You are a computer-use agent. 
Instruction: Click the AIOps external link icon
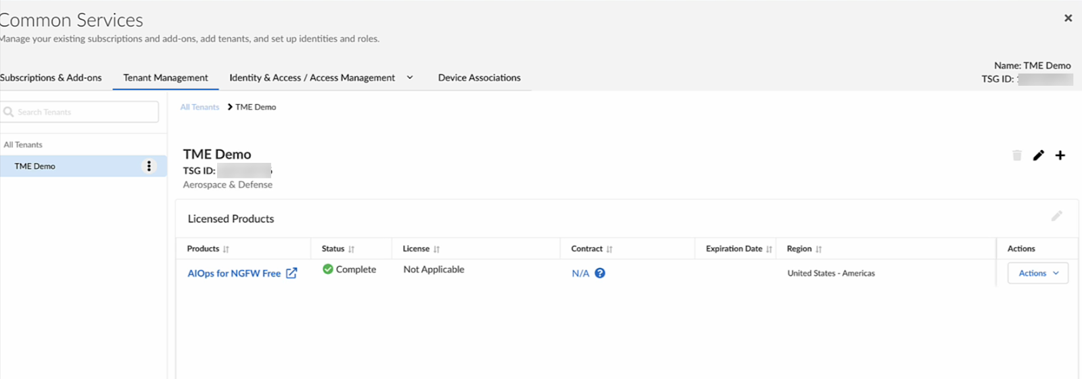[291, 274]
